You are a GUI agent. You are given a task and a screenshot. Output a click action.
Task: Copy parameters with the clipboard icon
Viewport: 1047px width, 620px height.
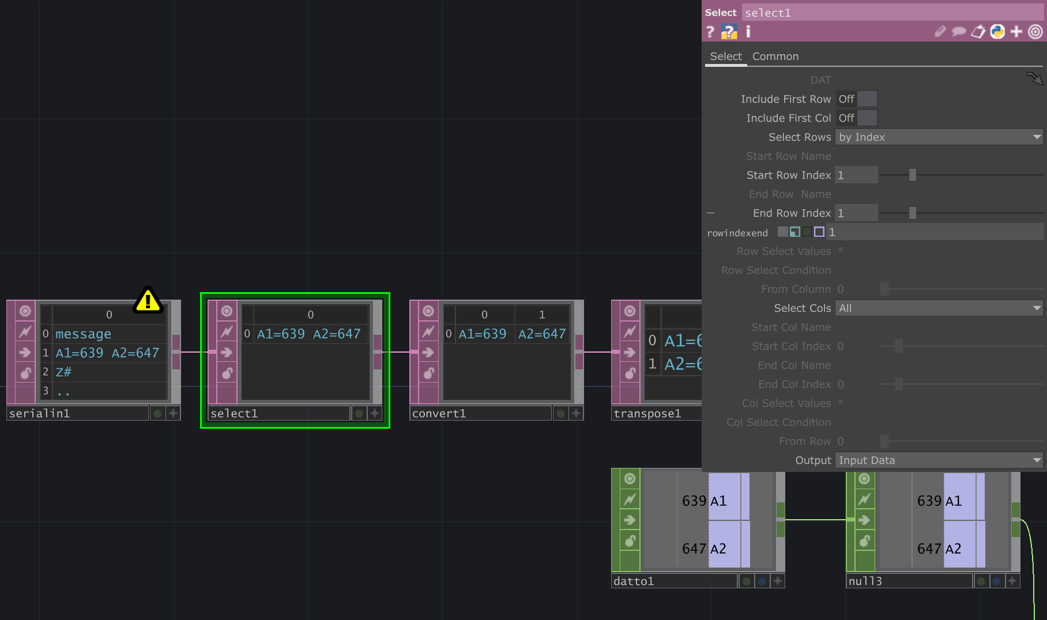(x=978, y=32)
